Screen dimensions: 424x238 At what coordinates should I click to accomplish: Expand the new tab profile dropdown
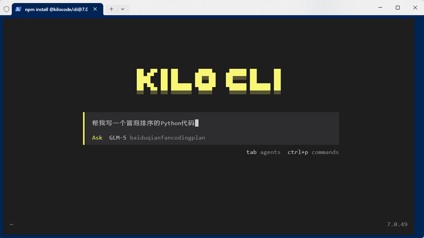(x=123, y=9)
